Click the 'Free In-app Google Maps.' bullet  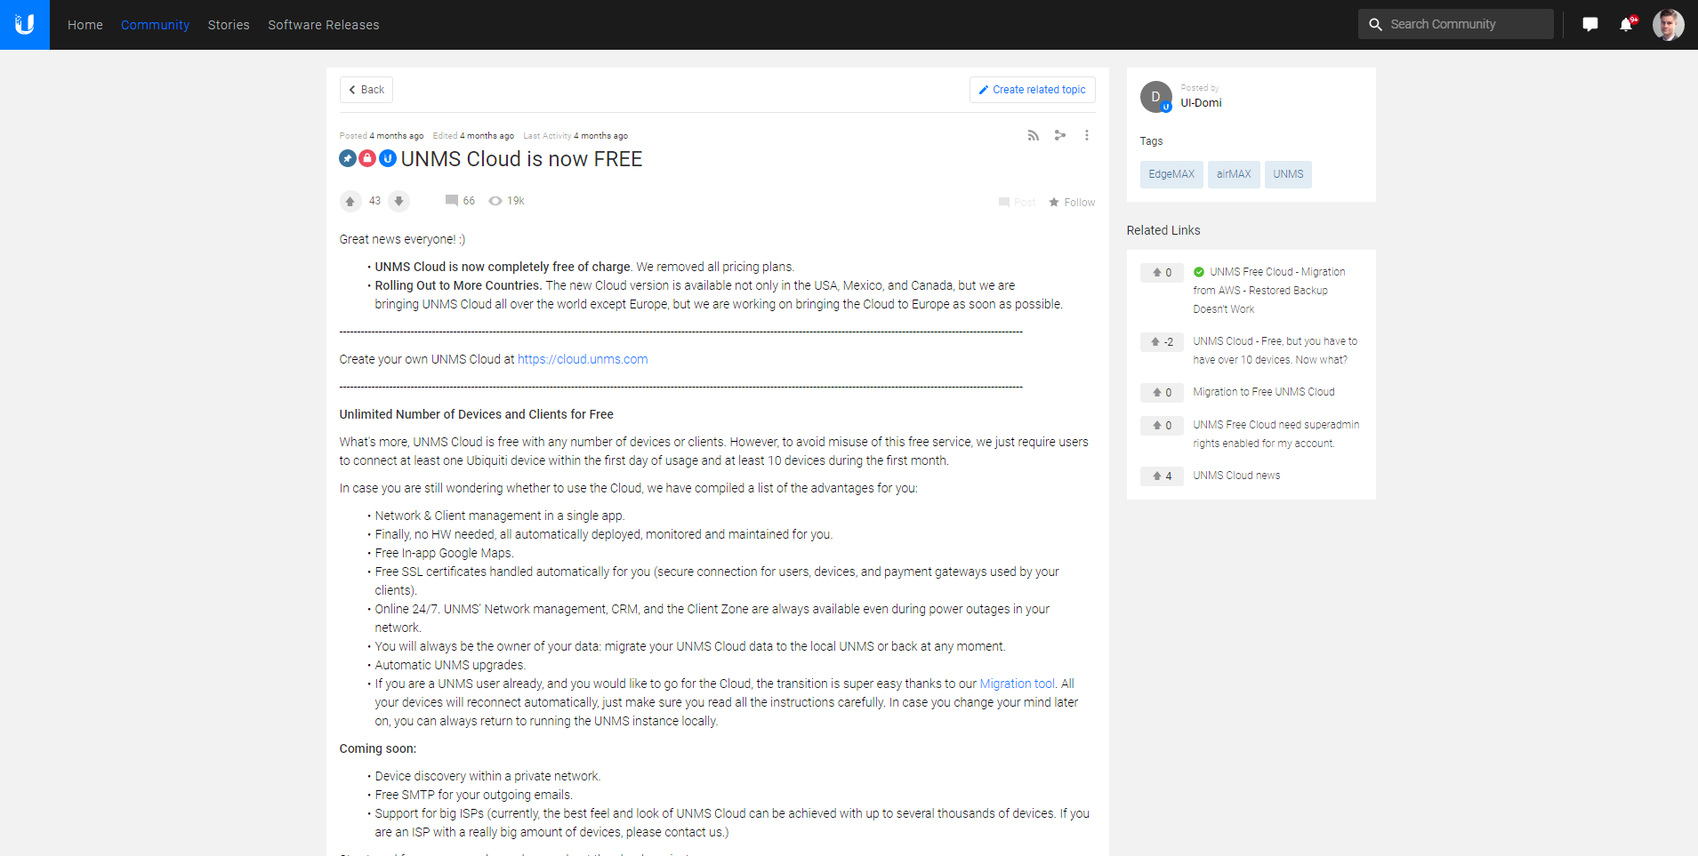(x=445, y=553)
